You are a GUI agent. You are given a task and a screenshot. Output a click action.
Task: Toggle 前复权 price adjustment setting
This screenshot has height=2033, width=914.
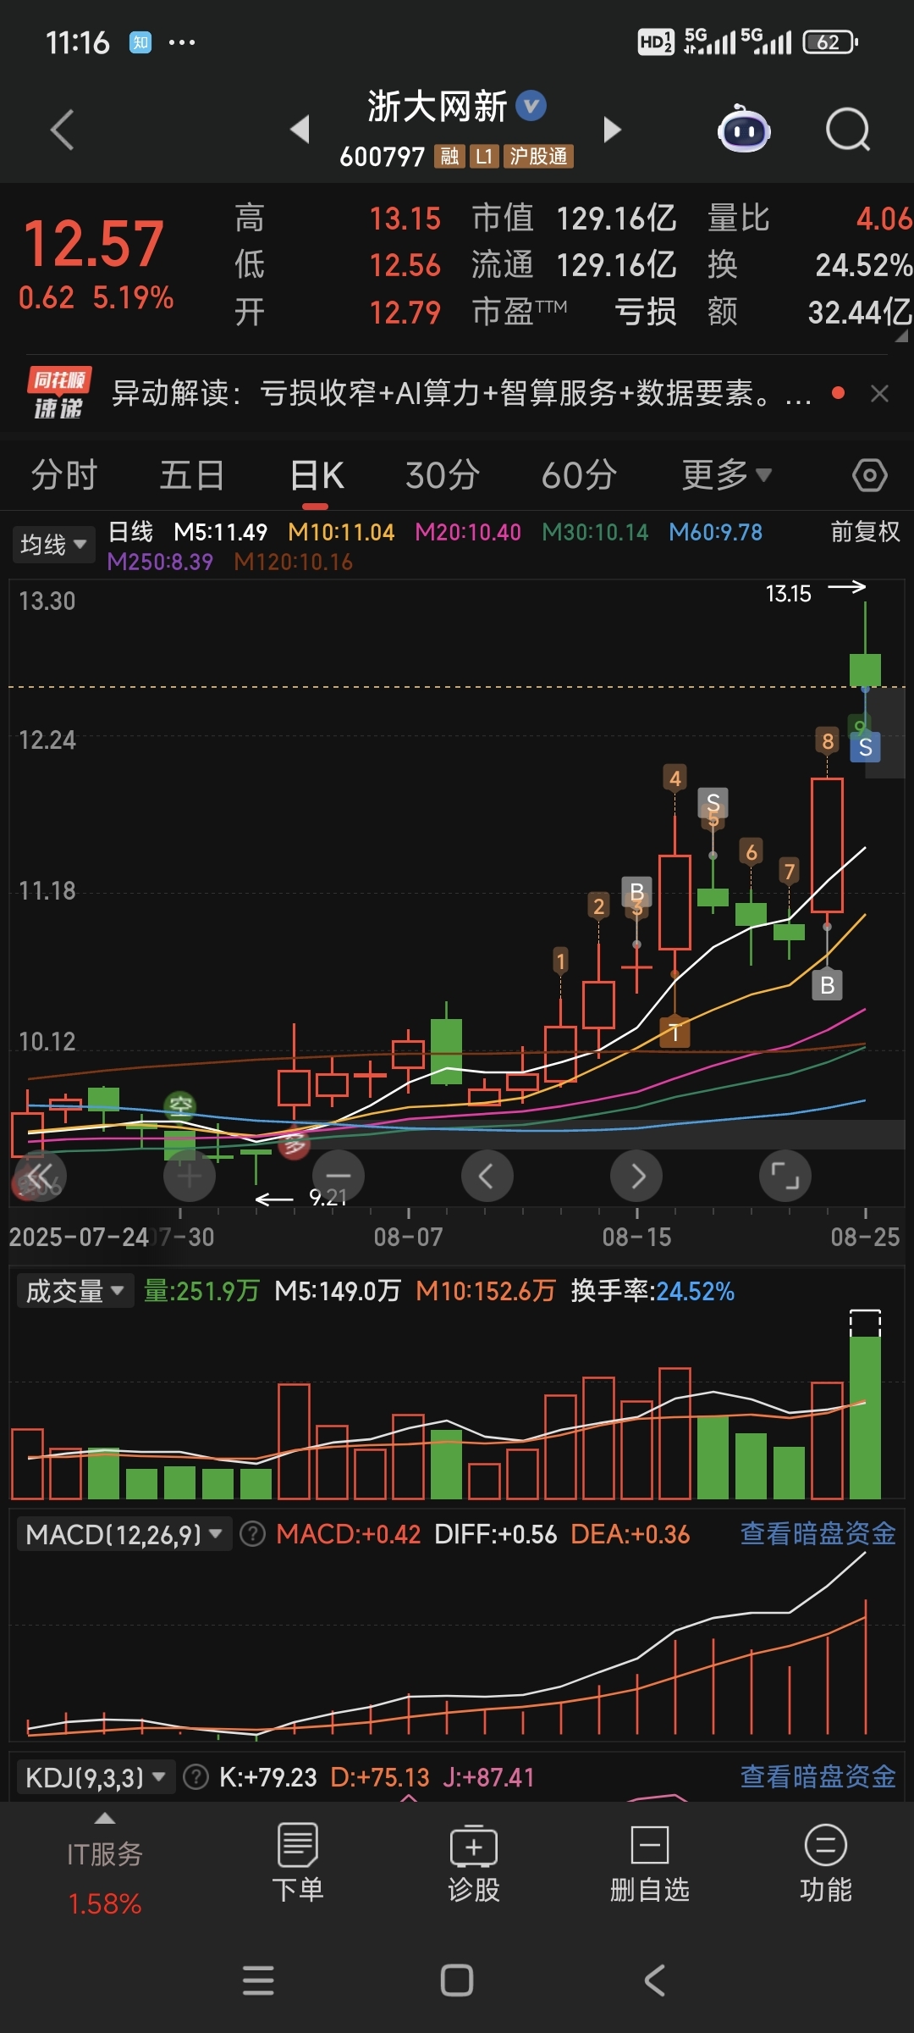(865, 532)
